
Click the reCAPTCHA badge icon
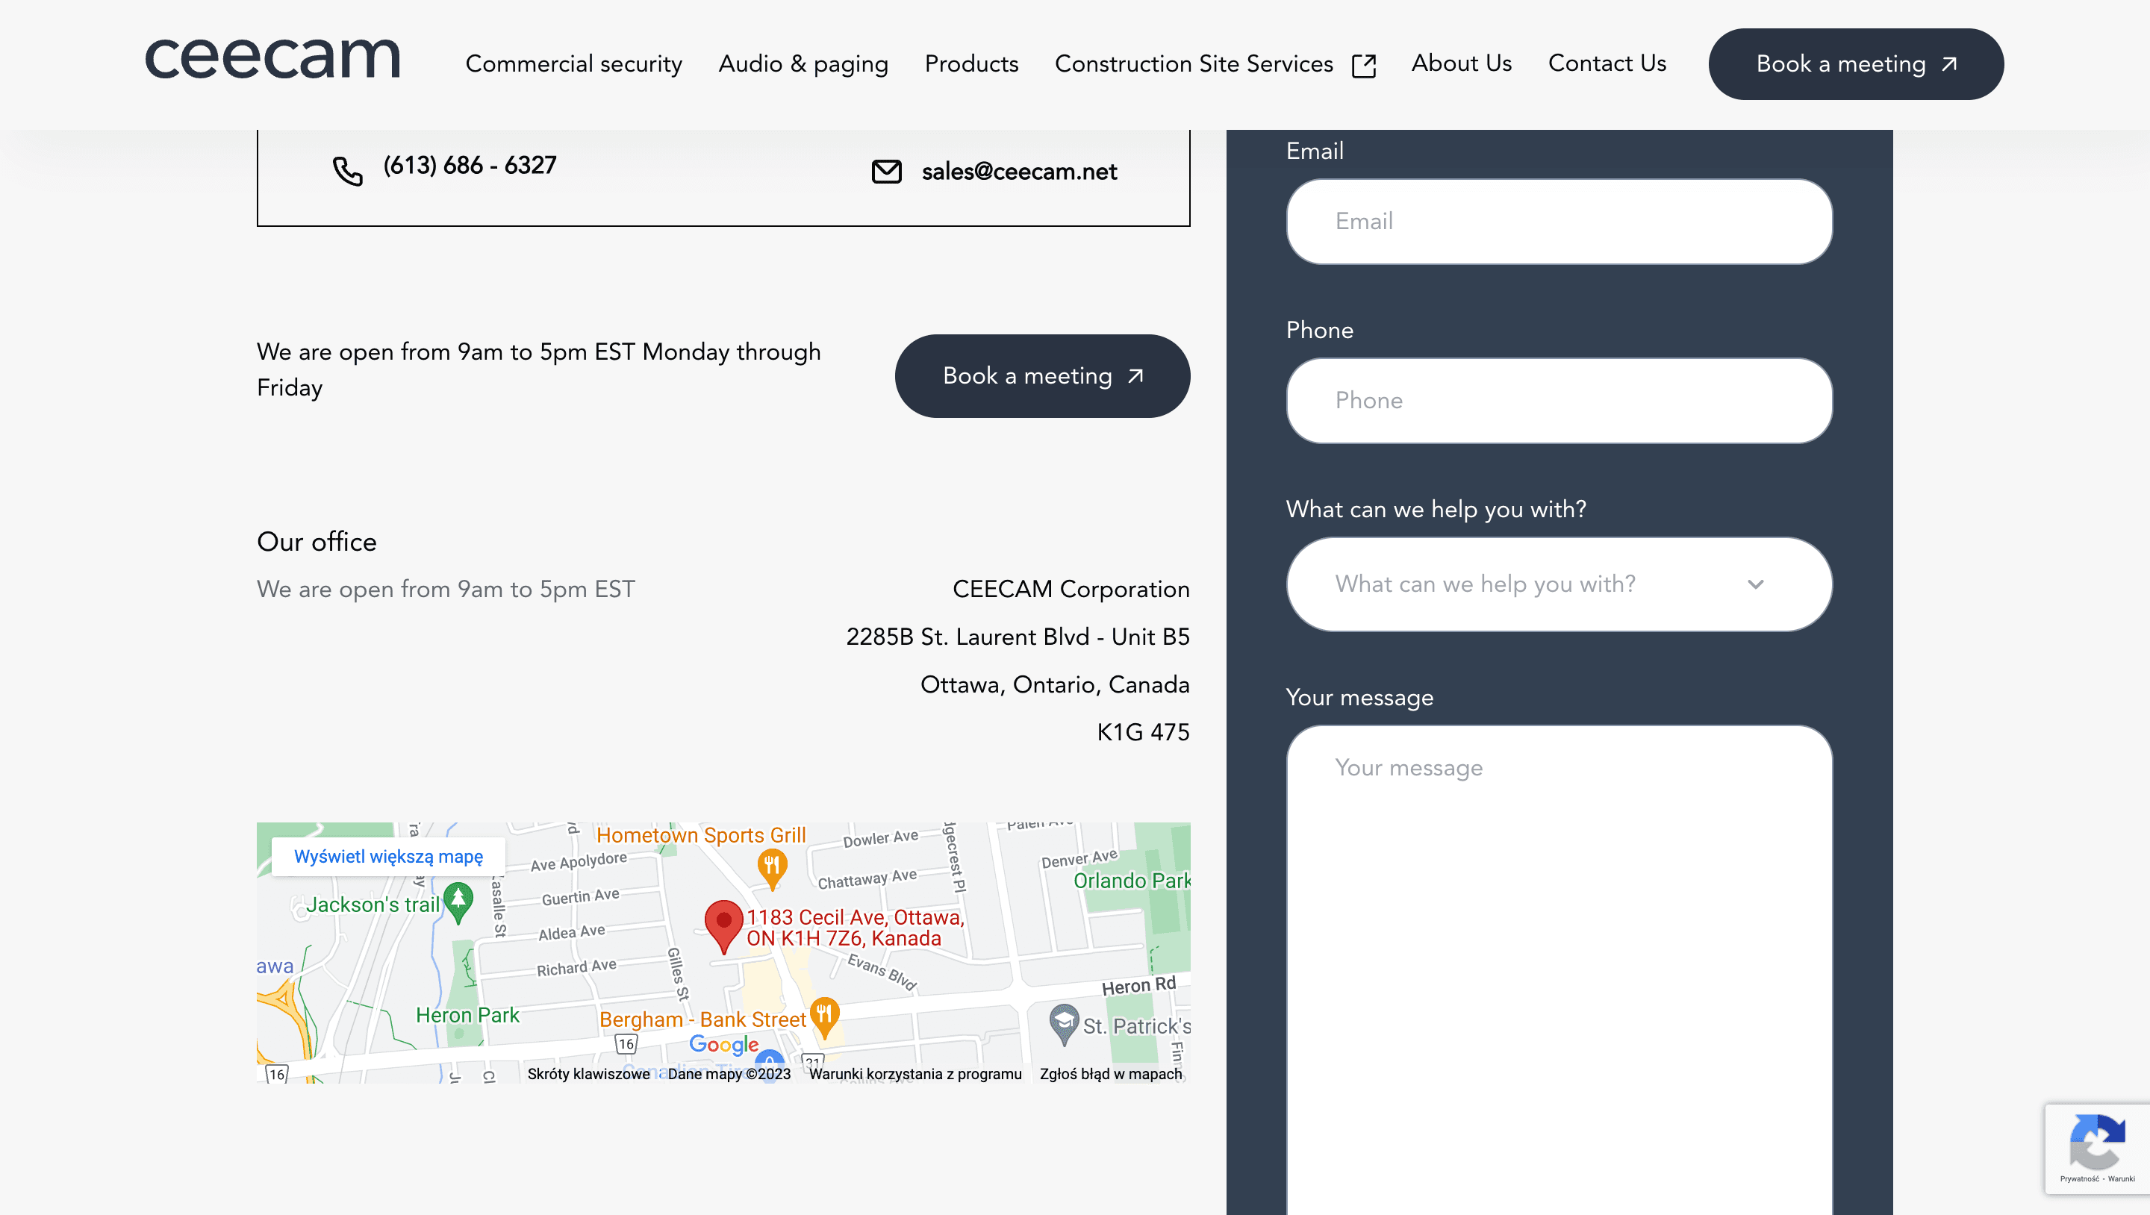tap(2096, 1143)
